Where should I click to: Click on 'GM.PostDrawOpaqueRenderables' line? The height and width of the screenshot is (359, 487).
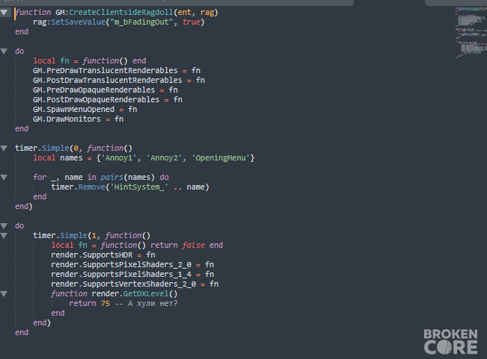(x=108, y=100)
